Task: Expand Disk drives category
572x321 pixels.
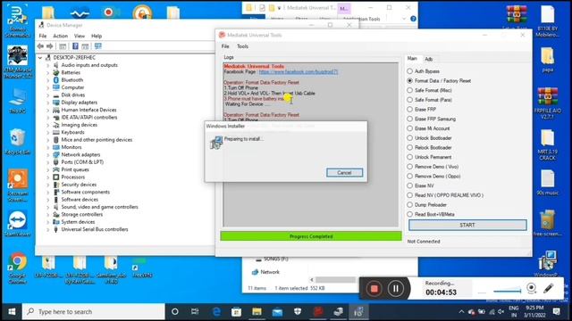Action: tap(47, 95)
